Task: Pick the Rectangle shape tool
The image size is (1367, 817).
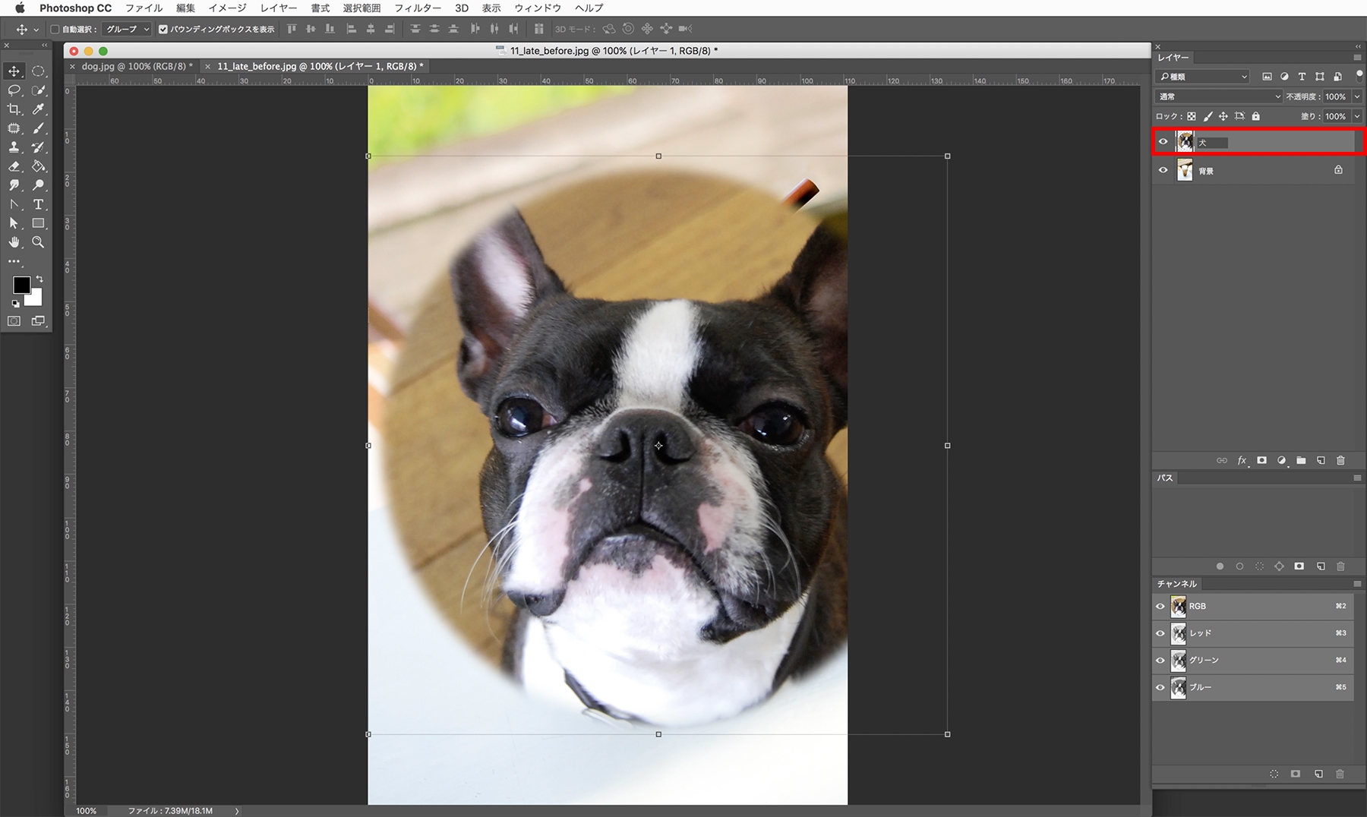Action: tap(38, 223)
